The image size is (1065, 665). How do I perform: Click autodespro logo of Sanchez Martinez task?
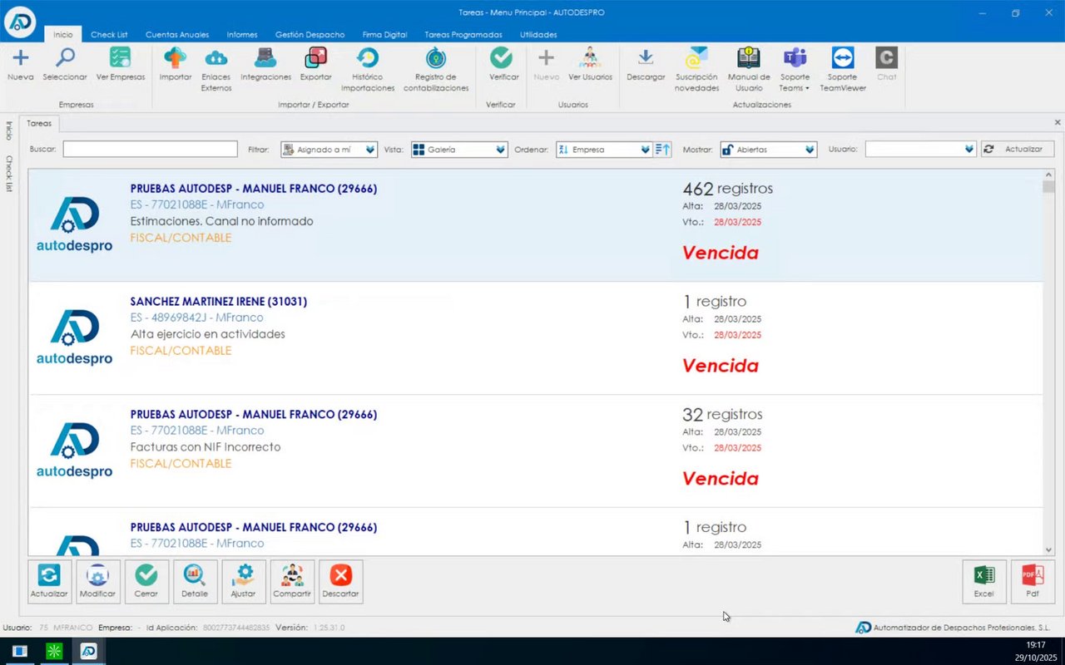pos(74,338)
